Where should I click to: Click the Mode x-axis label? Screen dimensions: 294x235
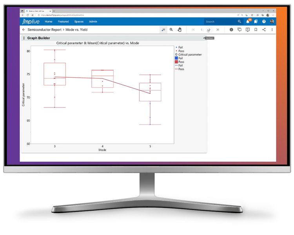(x=102, y=150)
